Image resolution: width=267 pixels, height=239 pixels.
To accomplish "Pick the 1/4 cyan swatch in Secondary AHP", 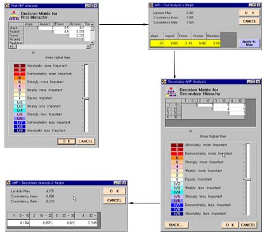I will coord(177,192).
